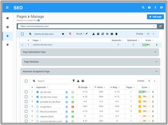Click the search icon in the blue header

[143, 8]
